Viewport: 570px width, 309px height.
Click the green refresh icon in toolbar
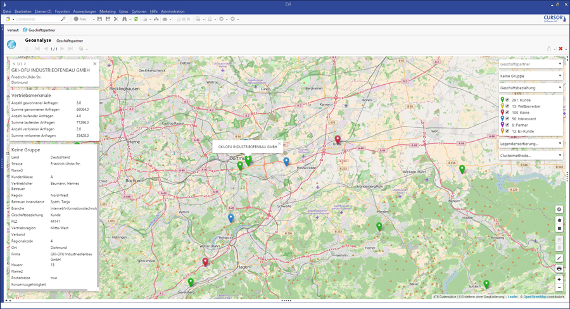coord(136,19)
